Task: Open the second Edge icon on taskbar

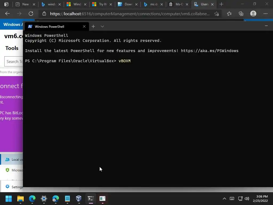Action: [56, 199]
